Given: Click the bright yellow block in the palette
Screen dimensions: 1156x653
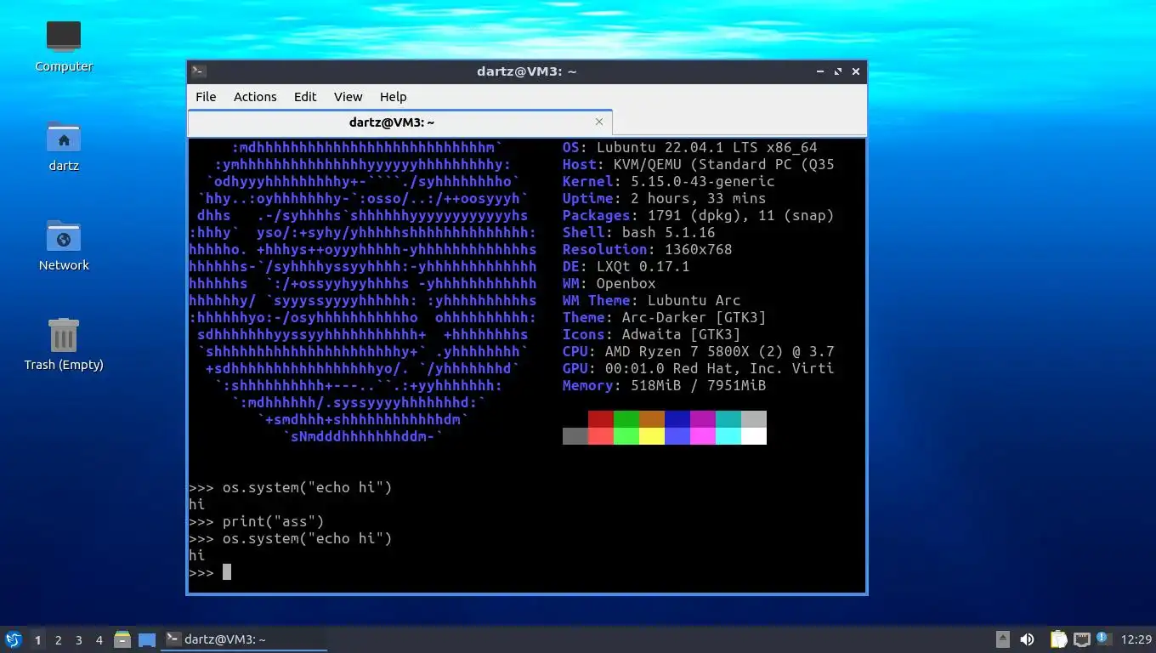Looking at the screenshot, I should coord(652,436).
